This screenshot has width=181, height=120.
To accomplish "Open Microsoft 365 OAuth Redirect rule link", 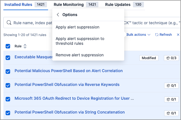I will point(74,99).
